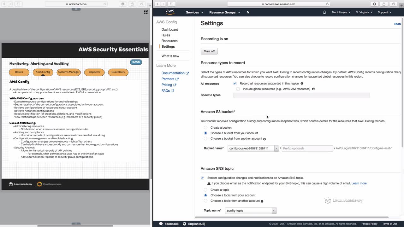Switch to the Basics tab in Lucidchart

[x=19, y=72]
